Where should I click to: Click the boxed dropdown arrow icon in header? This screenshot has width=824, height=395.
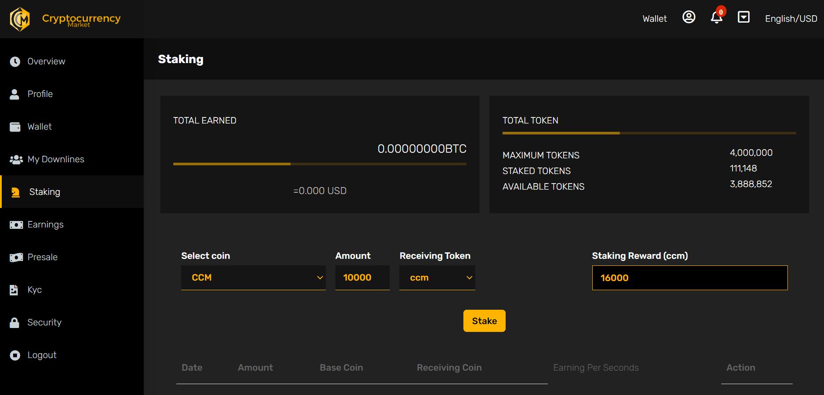click(x=743, y=17)
